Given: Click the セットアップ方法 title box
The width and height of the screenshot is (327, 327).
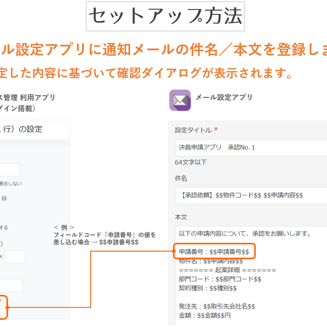Looking at the screenshot, I should (x=165, y=16).
